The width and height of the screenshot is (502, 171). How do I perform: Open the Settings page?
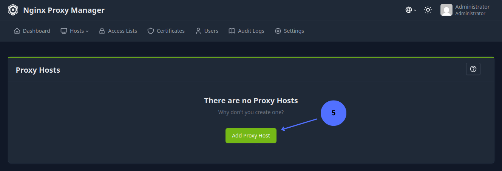coord(289,31)
